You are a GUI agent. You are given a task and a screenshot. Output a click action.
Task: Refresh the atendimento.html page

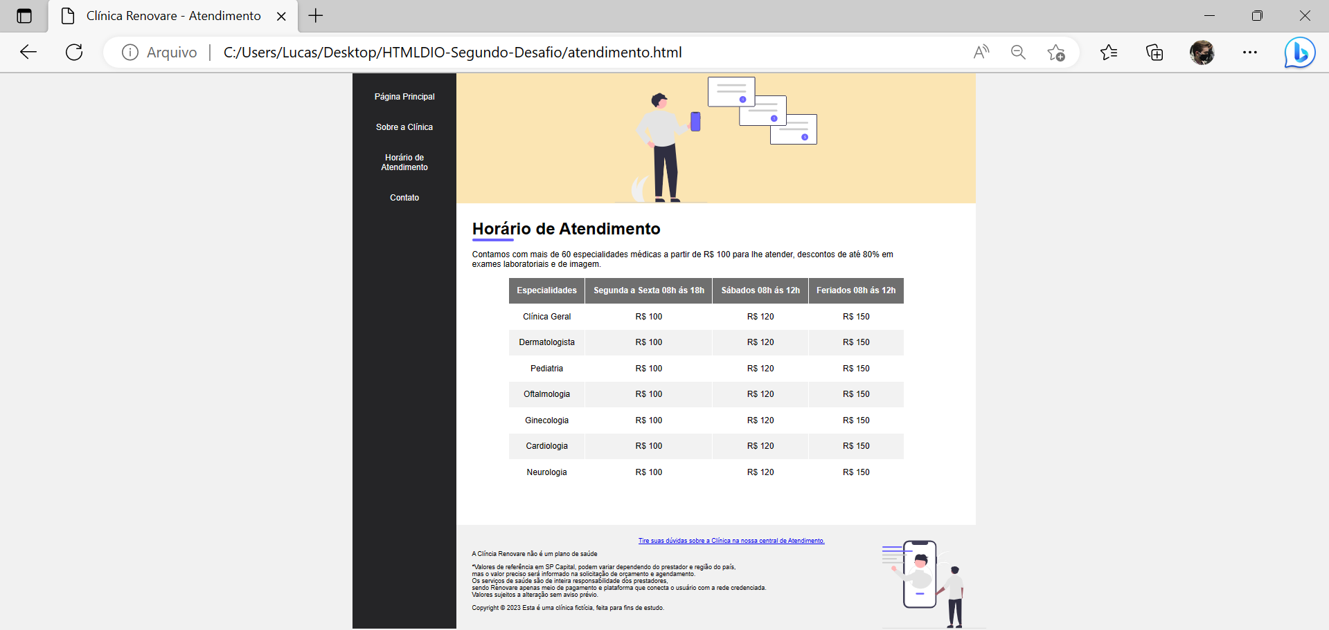click(x=73, y=52)
